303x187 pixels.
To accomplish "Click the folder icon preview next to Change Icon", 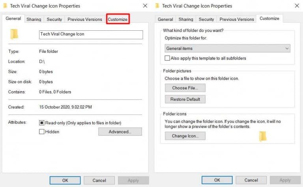I will point(262,136).
